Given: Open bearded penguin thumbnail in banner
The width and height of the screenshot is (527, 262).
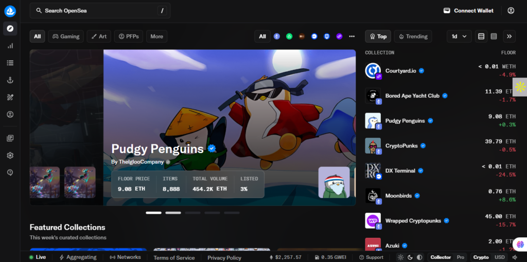Looking at the screenshot, I should pos(334,182).
